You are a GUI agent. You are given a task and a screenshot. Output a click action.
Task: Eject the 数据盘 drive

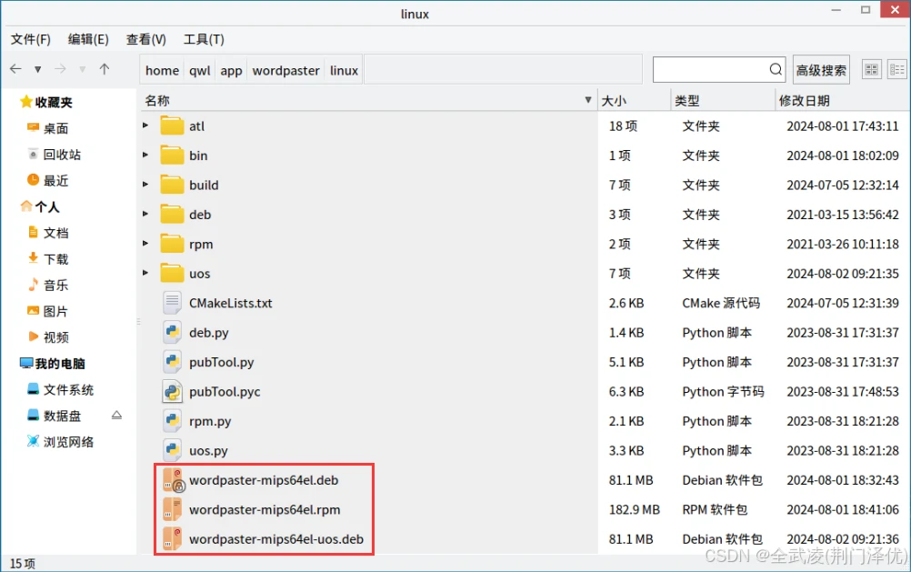[x=116, y=416]
